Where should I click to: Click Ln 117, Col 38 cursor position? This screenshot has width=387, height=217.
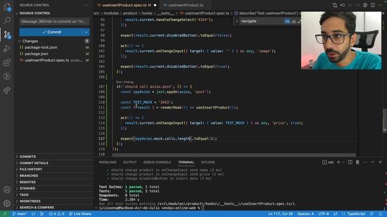click(281, 214)
